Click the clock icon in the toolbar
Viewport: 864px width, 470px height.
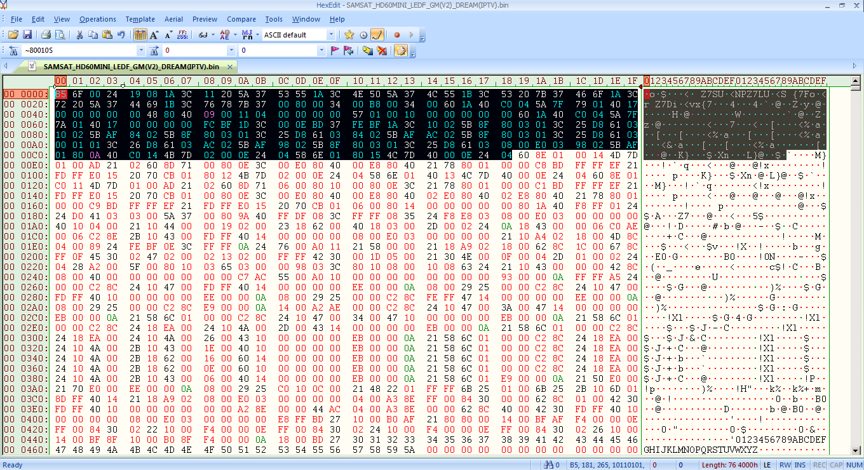(363, 35)
